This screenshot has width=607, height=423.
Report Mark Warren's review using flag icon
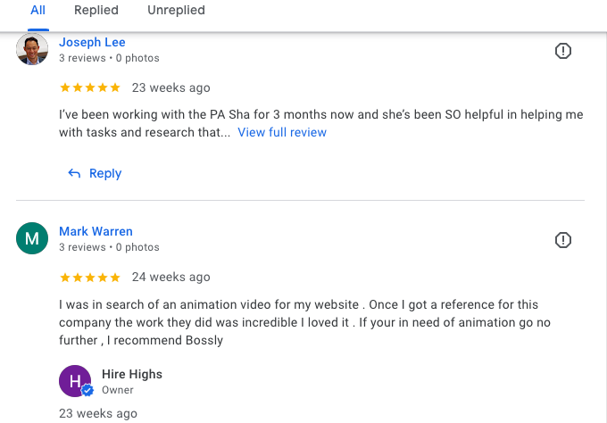563,240
